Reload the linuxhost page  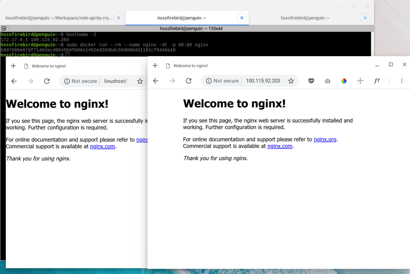pyautogui.click(x=47, y=81)
